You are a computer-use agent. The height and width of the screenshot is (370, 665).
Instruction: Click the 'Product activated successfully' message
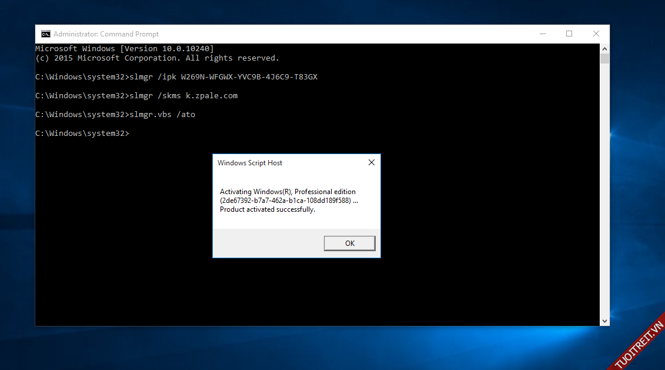(x=268, y=209)
